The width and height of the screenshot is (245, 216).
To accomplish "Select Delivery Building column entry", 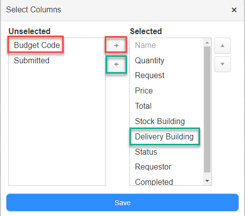I will pos(164,136).
